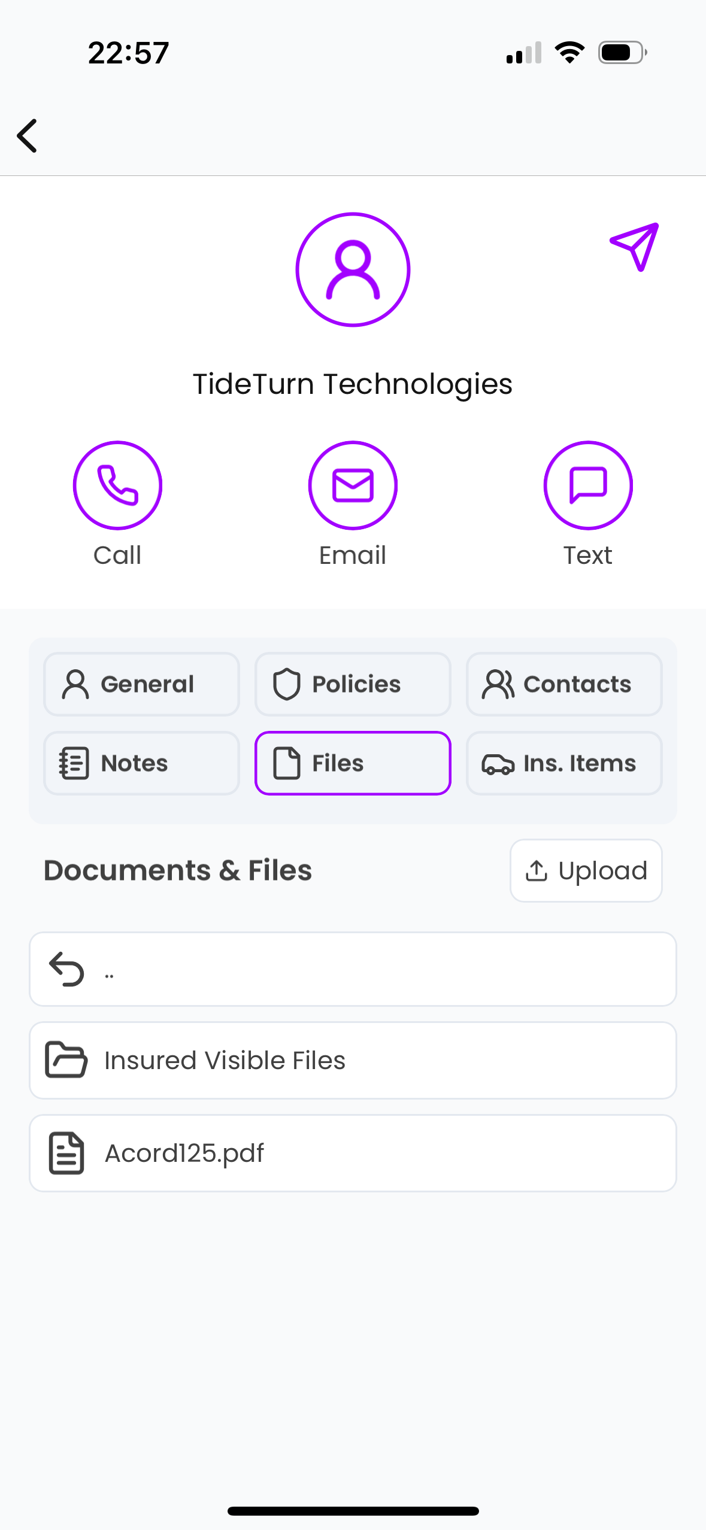Image resolution: width=706 pixels, height=1530 pixels.
Task: Go up one folder with return arrow
Action: (66, 969)
